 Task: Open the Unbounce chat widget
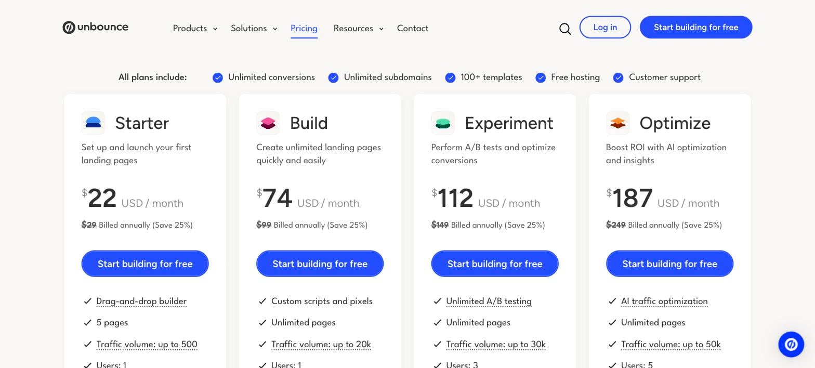point(791,344)
